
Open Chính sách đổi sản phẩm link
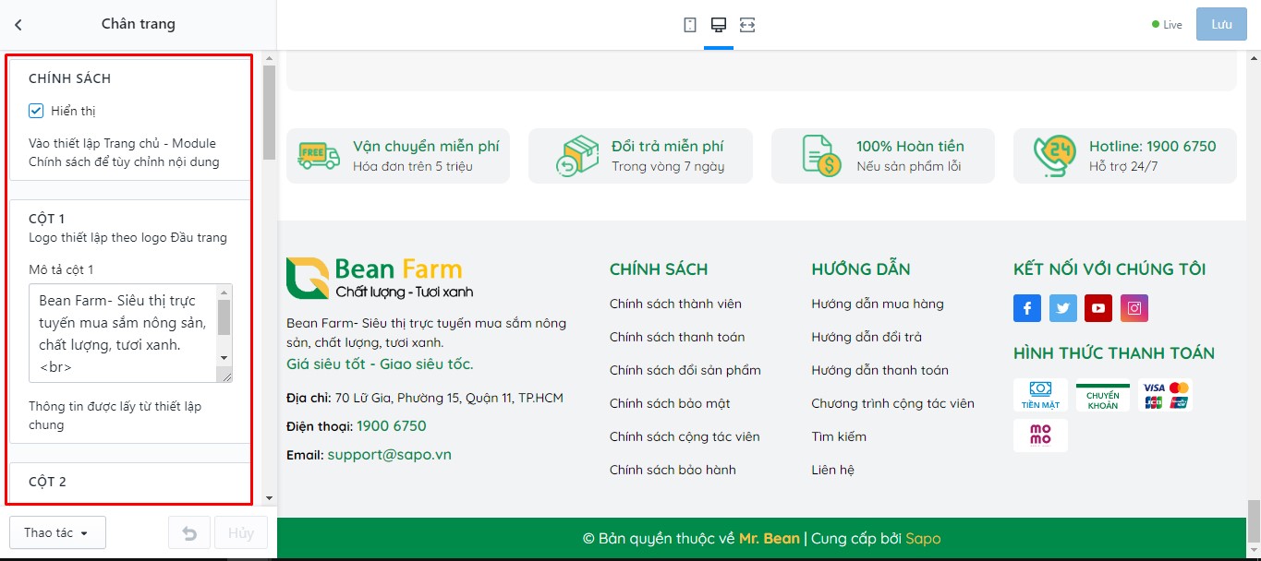(x=685, y=370)
